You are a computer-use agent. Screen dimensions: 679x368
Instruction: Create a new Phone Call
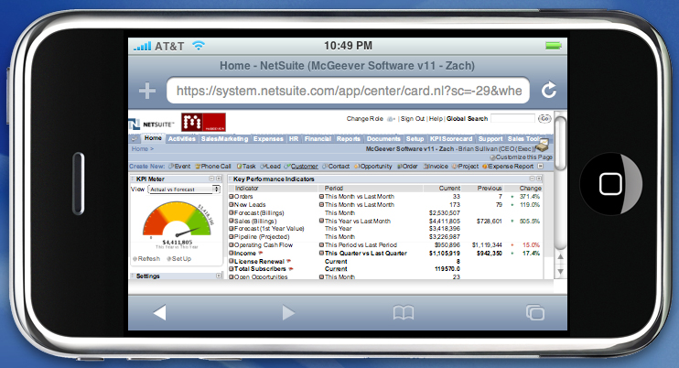coord(213,167)
